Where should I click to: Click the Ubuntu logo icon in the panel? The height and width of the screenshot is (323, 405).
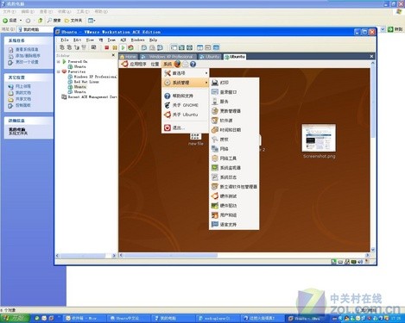coord(124,64)
